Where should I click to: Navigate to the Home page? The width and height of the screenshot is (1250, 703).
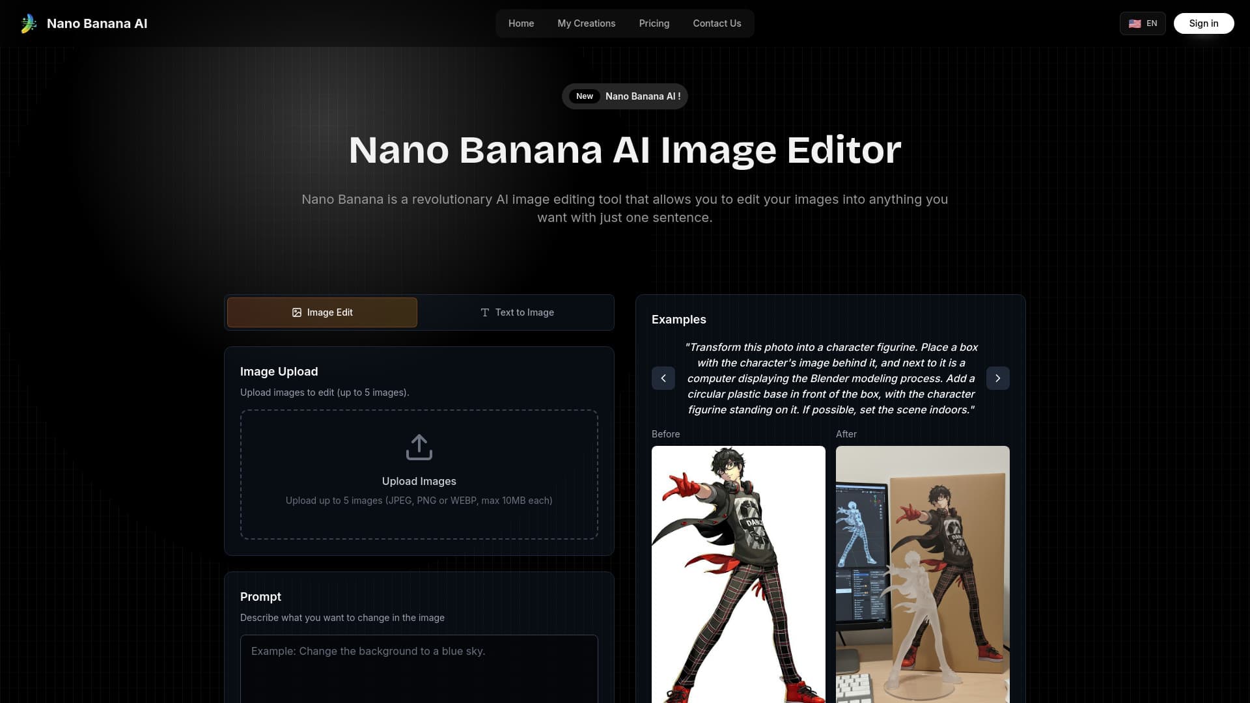click(x=521, y=23)
